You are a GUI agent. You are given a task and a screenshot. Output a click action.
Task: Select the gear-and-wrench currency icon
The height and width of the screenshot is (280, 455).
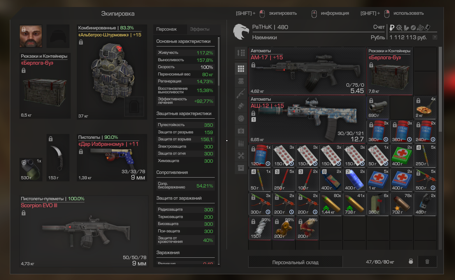399,28
